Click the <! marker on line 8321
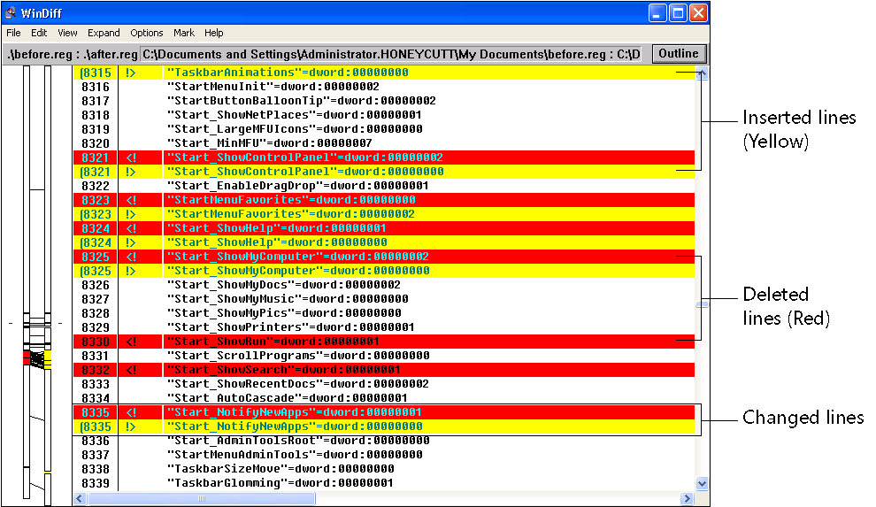The height and width of the screenshot is (507, 876). (131, 157)
